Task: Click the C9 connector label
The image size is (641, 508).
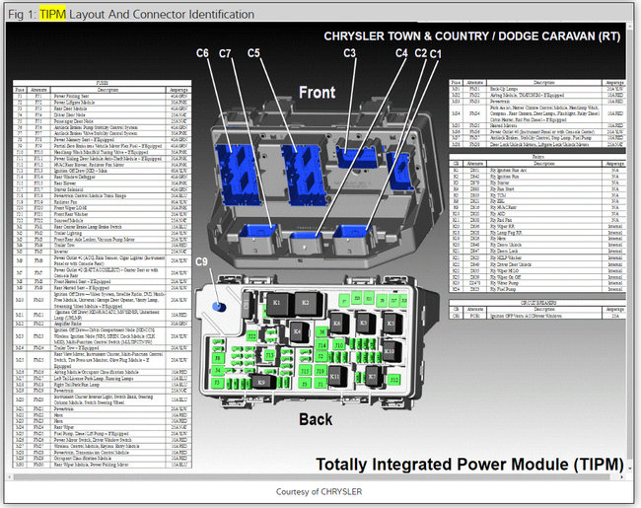Action: (x=201, y=261)
